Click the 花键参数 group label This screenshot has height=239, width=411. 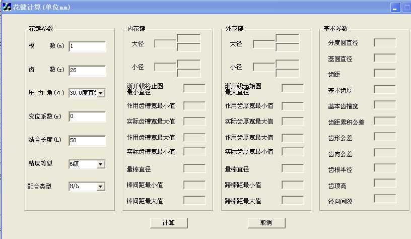coord(41,28)
